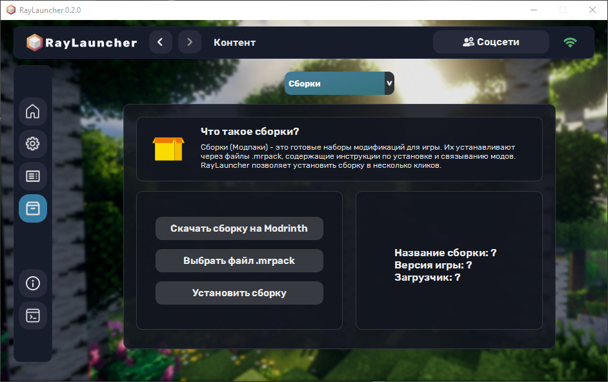Click the RayLauncher cube logo
The image size is (608, 382).
point(34,43)
